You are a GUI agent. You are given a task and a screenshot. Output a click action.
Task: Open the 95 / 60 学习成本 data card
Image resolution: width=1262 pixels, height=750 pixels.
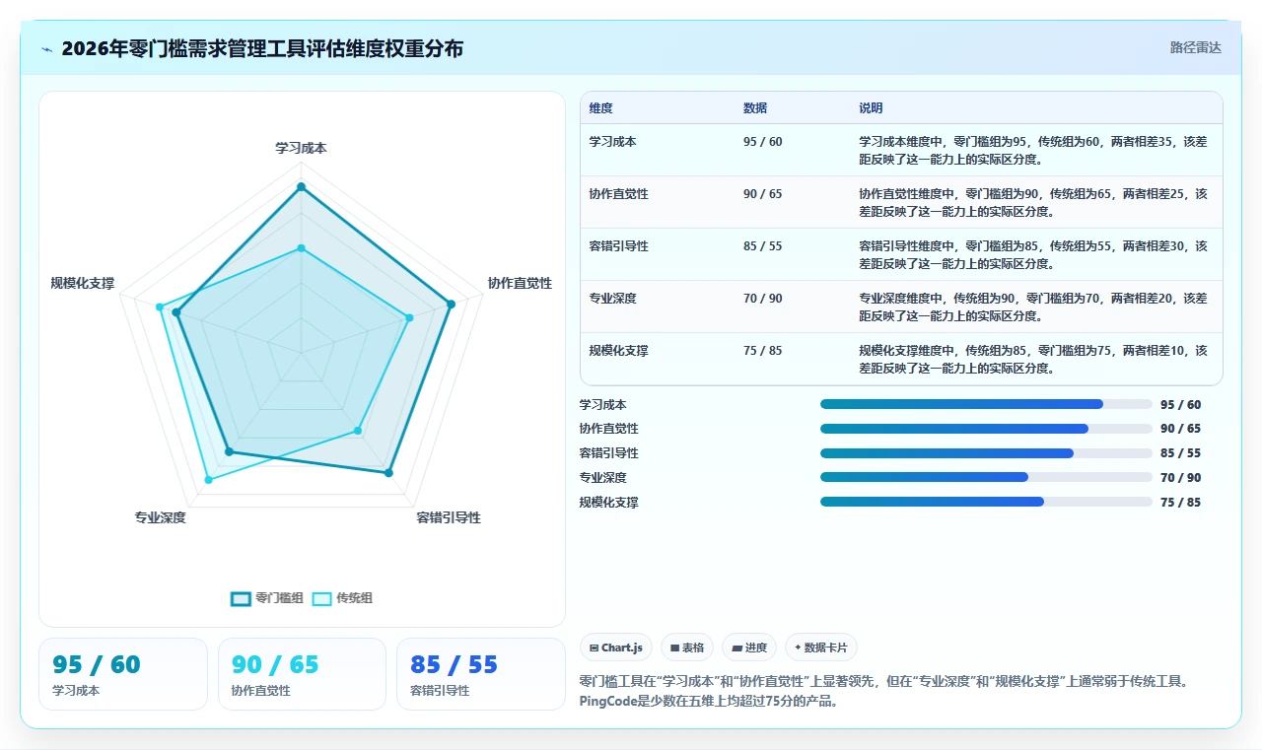point(123,674)
